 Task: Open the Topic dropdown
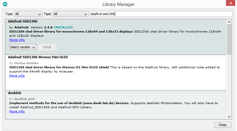(x=71, y=14)
